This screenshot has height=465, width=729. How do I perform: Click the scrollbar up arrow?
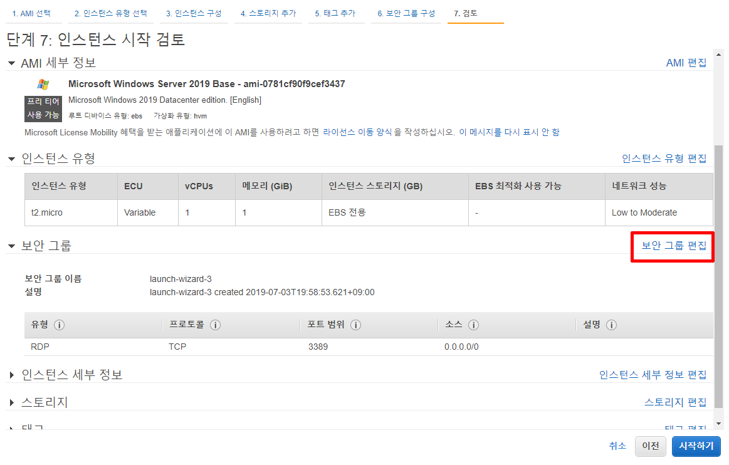tap(719, 55)
